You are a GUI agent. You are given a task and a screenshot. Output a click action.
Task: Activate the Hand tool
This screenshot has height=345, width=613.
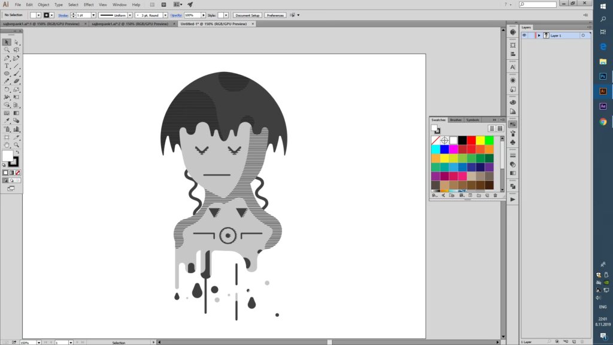(x=7, y=144)
